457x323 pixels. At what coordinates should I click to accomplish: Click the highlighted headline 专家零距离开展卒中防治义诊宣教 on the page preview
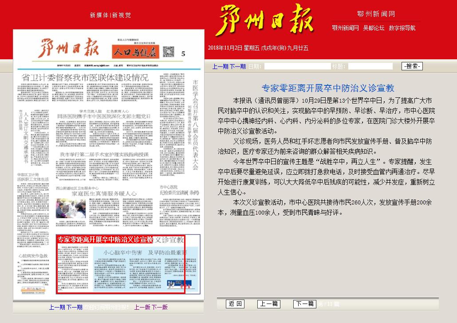click(105, 239)
